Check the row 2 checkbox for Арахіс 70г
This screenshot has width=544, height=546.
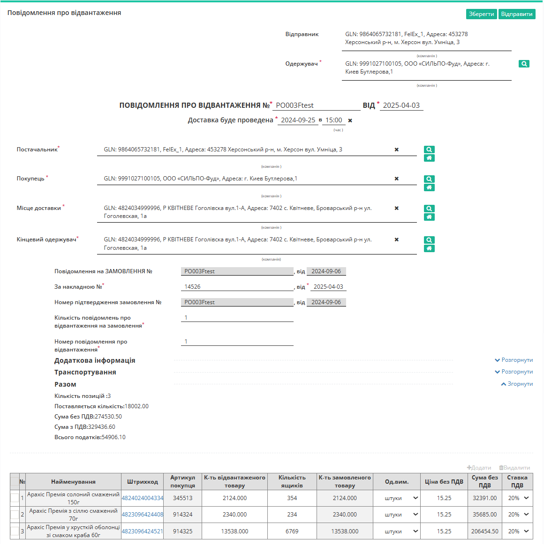tap(14, 514)
